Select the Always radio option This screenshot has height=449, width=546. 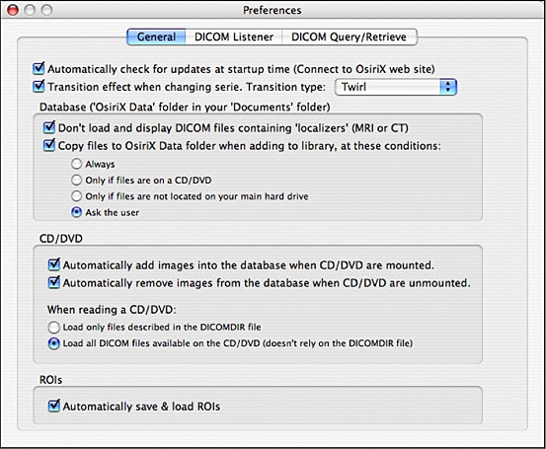coord(76,164)
